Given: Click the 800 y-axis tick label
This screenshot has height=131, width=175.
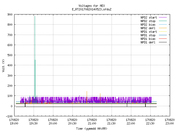Looking at the screenshot, I should coord(10,25).
